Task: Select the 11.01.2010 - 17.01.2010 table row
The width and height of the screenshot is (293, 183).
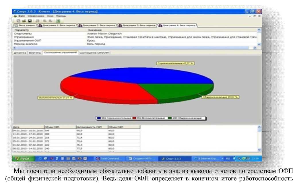Action: [x=76, y=134]
